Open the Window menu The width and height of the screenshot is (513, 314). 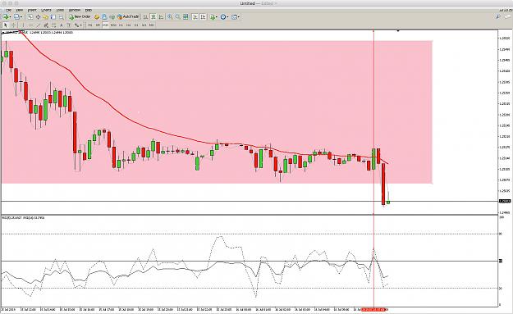75,10
